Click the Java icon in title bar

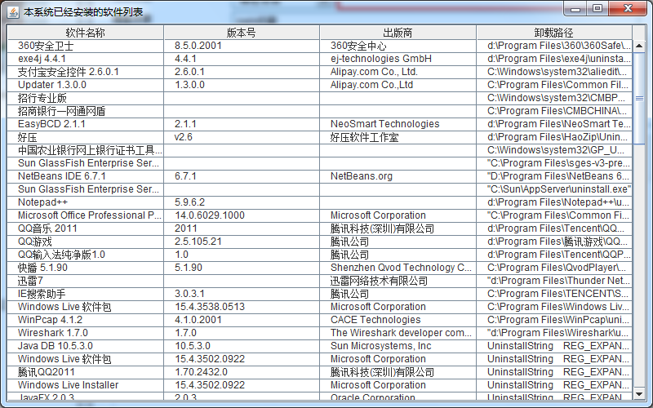13,11
